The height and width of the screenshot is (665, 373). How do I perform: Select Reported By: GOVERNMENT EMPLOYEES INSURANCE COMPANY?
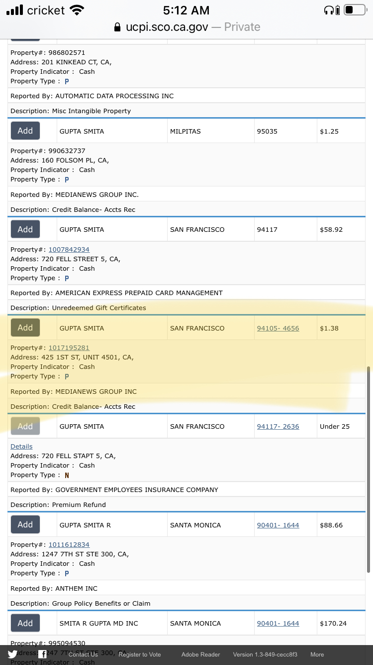pyautogui.click(x=114, y=490)
